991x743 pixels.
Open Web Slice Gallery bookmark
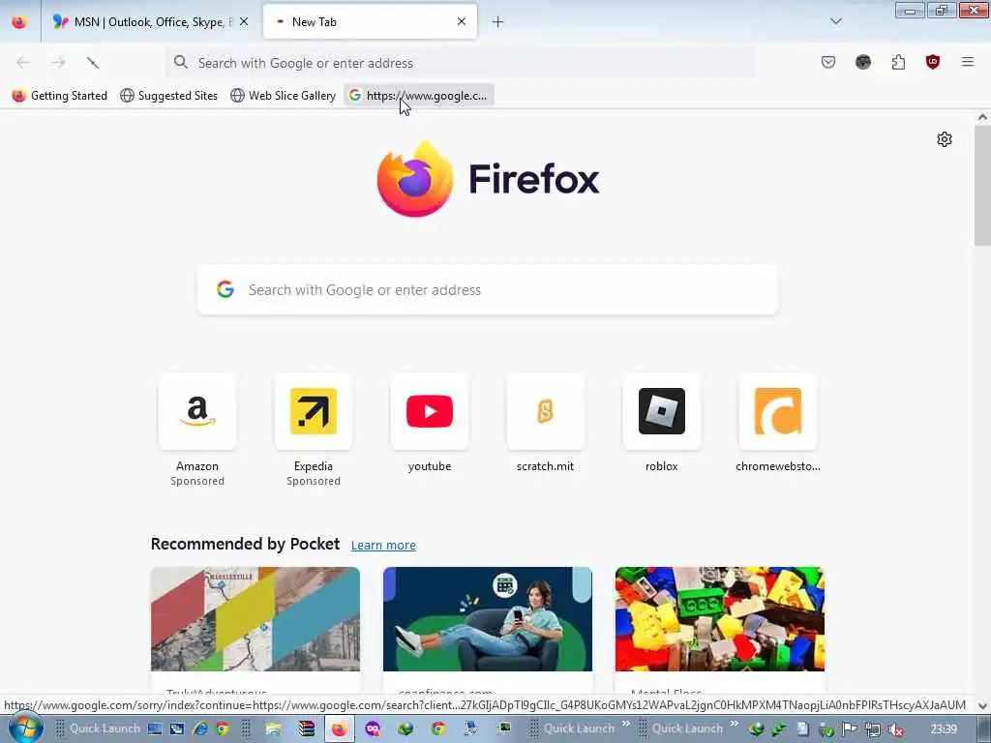284,96
